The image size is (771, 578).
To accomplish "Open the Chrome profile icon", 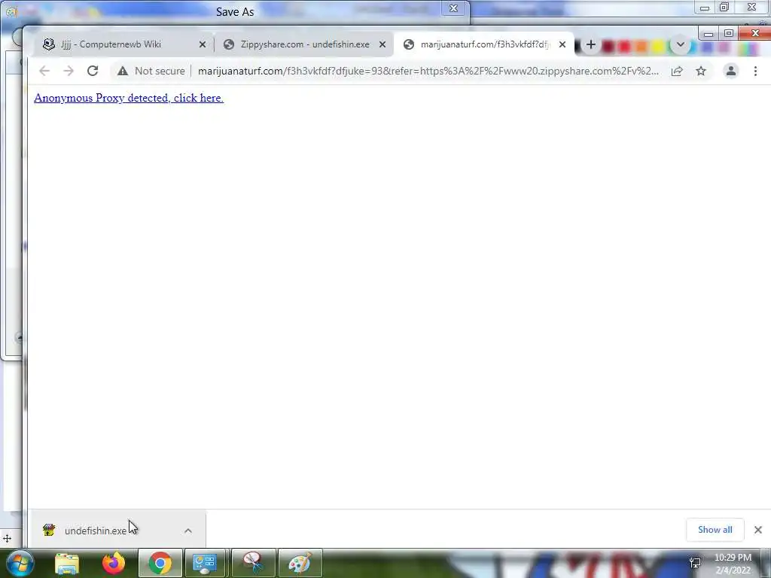I will 731,71.
